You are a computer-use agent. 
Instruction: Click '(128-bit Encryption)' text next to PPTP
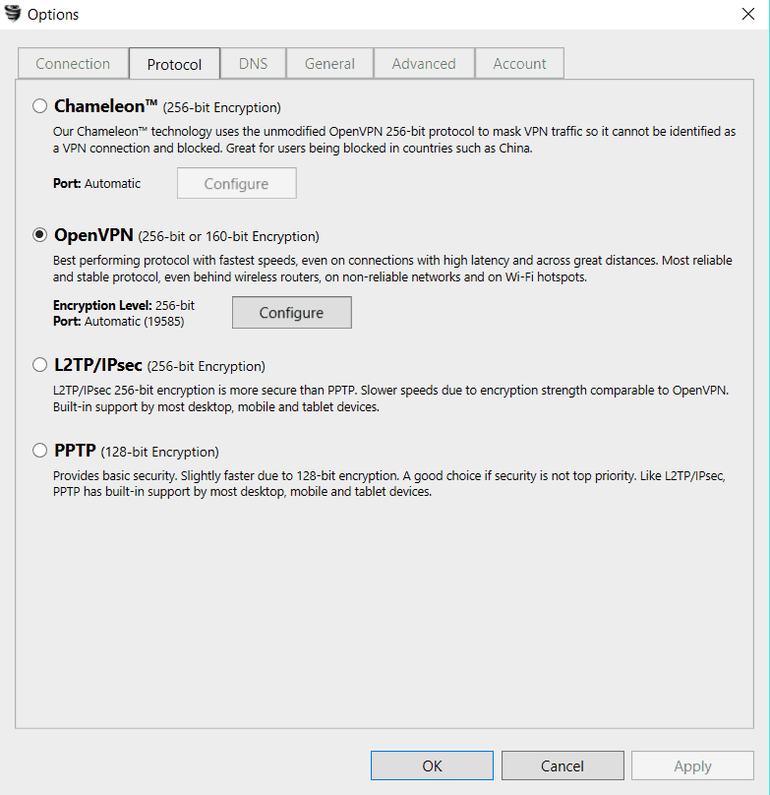(x=159, y=452)
